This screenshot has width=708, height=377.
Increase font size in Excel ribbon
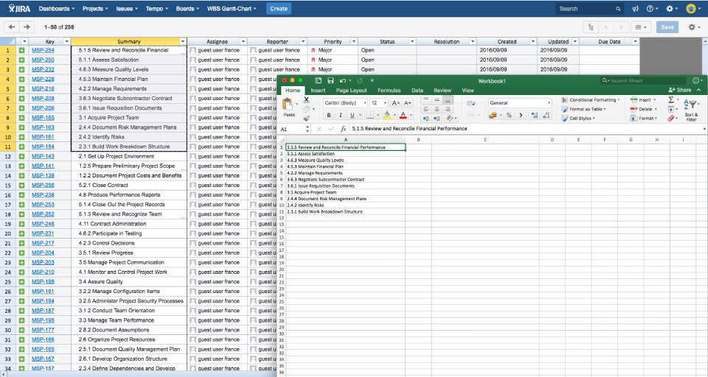[395, 103]
